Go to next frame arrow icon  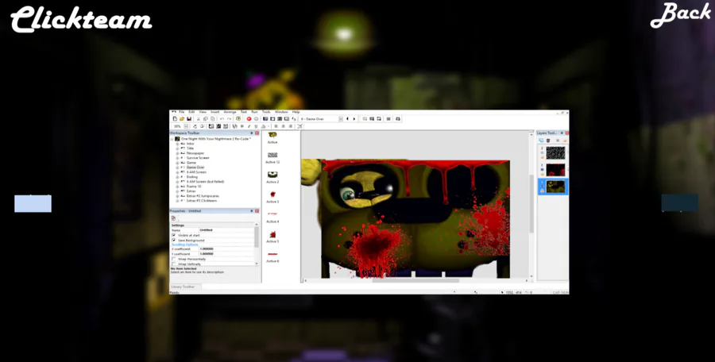(354, 118)
